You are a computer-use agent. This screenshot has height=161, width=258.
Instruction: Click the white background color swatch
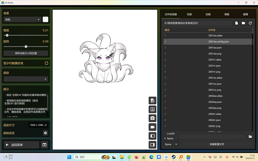46,19
